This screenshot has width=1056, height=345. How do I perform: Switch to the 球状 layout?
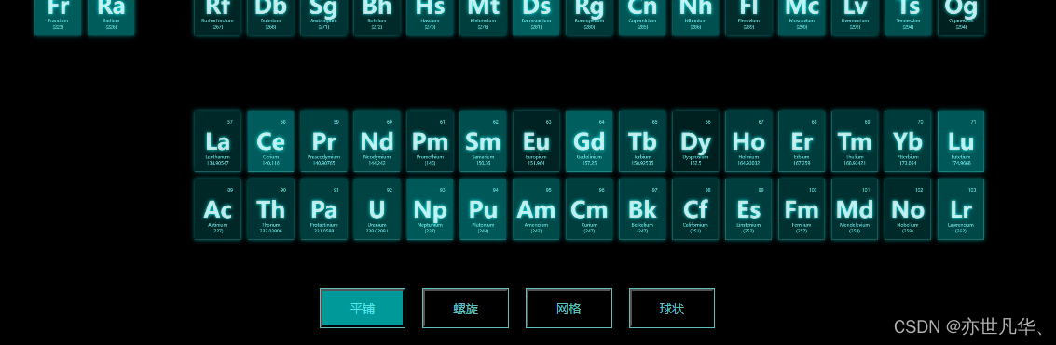click(x=671, y=309)
